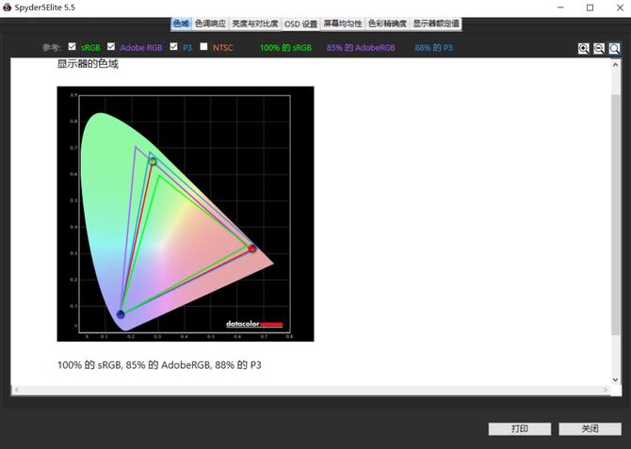
Task: Open the 亮度与对比度 tab
Action: coord(255,23)
